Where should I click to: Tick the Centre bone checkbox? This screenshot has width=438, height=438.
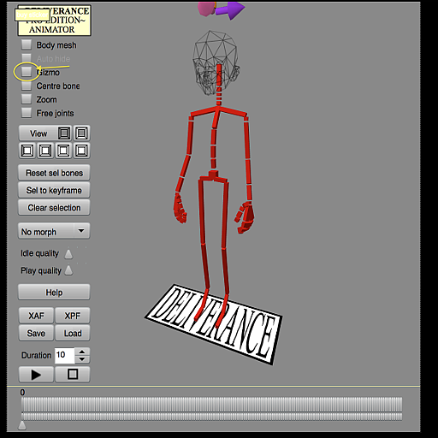[x=27, y=86]
